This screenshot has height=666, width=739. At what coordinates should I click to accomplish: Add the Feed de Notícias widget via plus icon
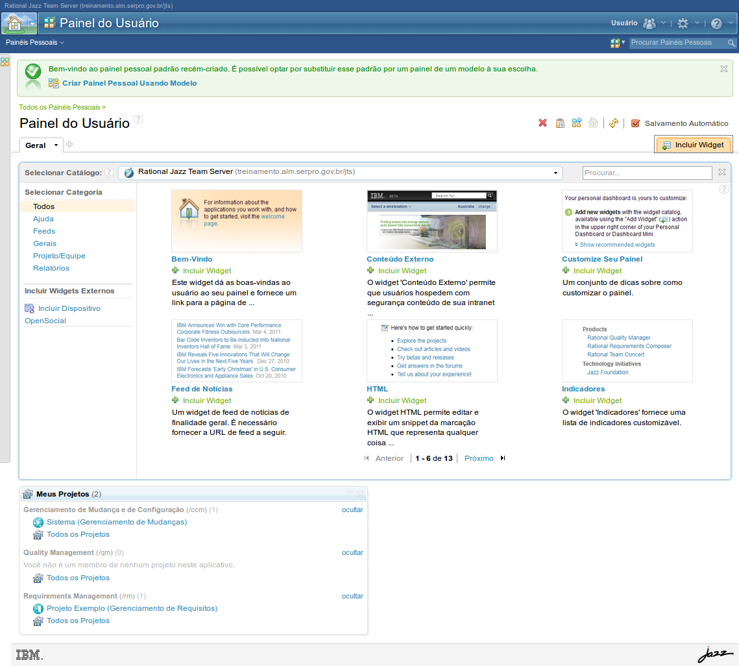coord(175,400)
